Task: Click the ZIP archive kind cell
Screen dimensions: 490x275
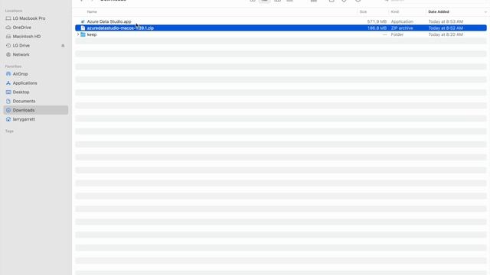Action: [402, 28]
